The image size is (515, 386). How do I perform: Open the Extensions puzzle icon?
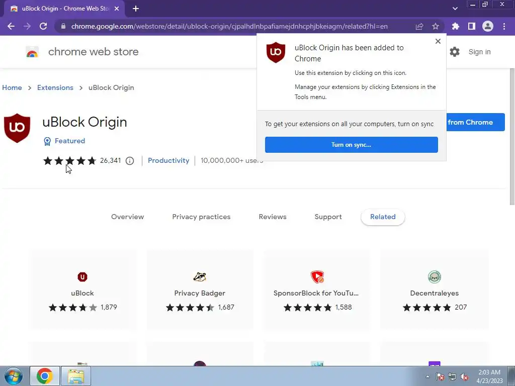(x=455, y=26)
